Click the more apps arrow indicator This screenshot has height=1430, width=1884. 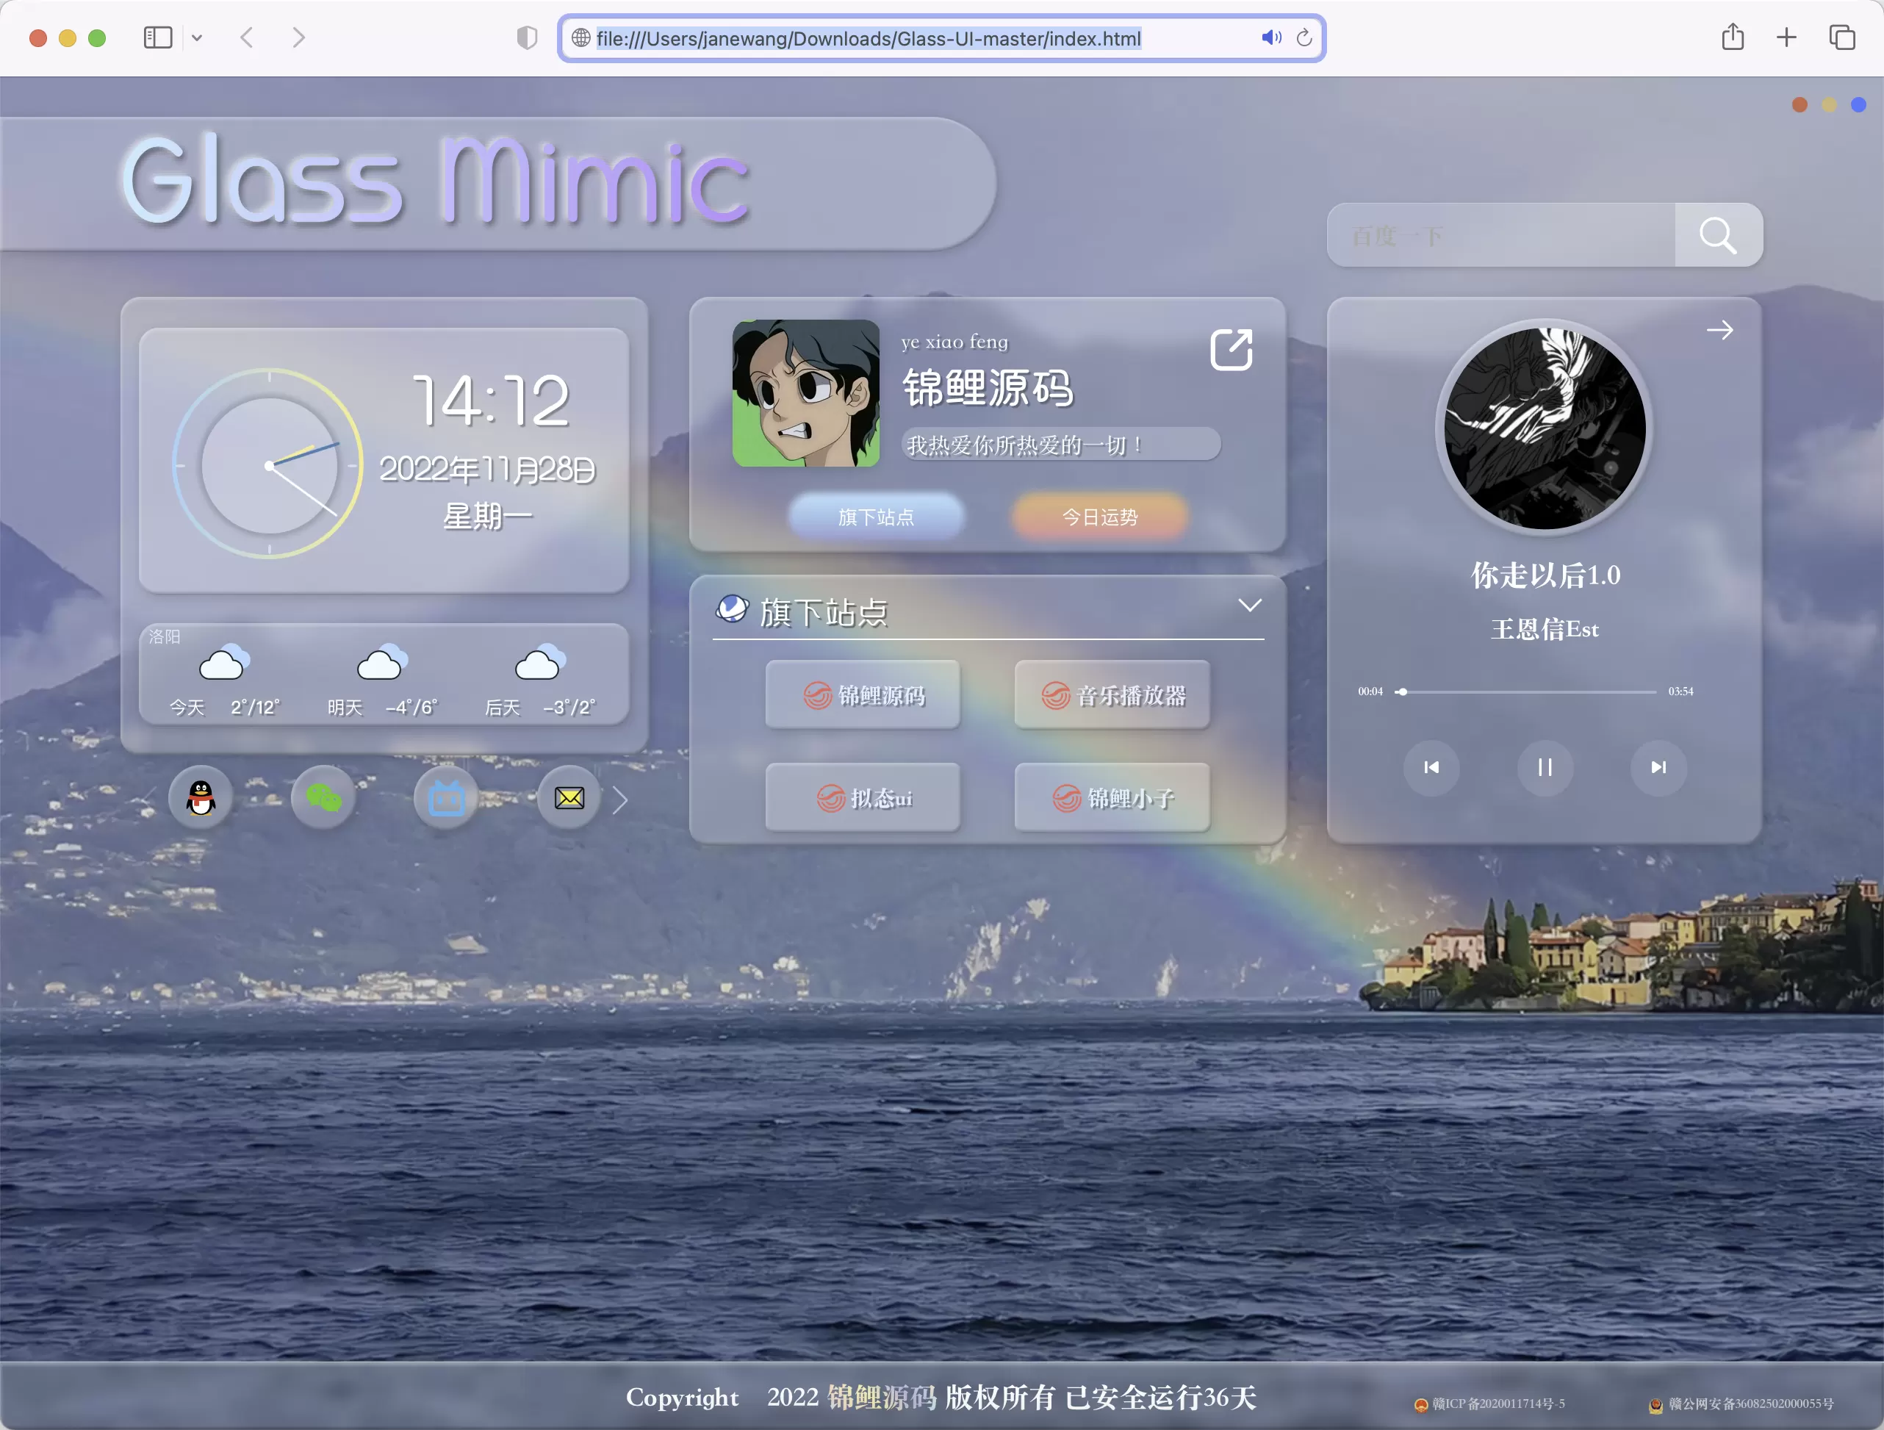pos(622,797)
